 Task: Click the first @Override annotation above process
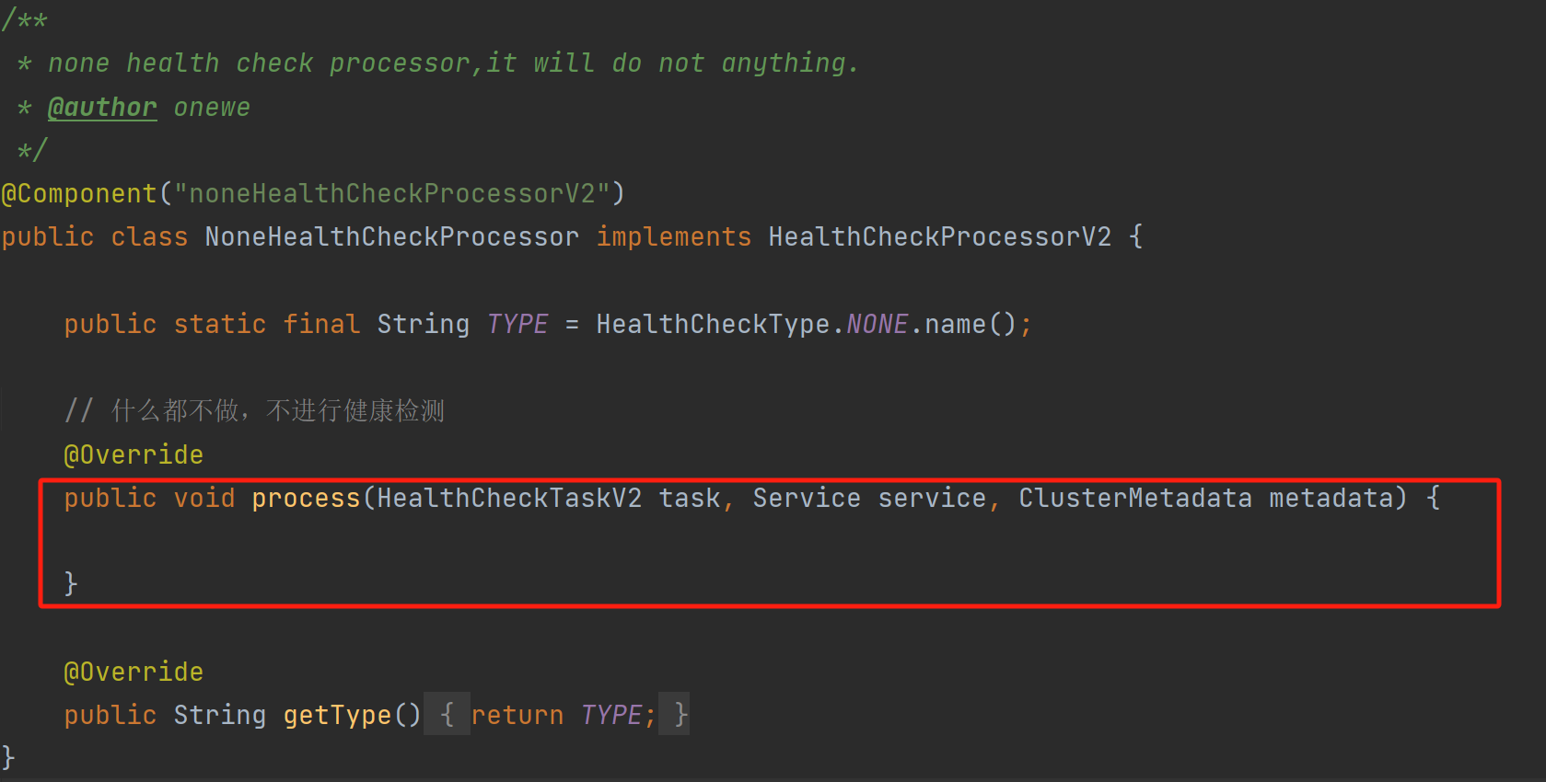pos(134,454)
